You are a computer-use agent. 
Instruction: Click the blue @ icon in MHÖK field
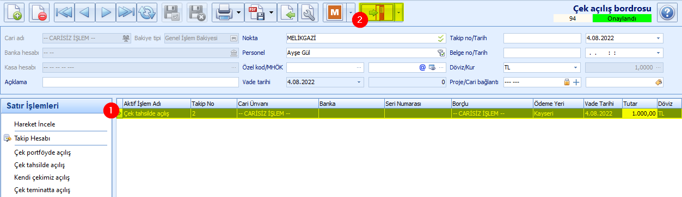(x=422, y=67)
